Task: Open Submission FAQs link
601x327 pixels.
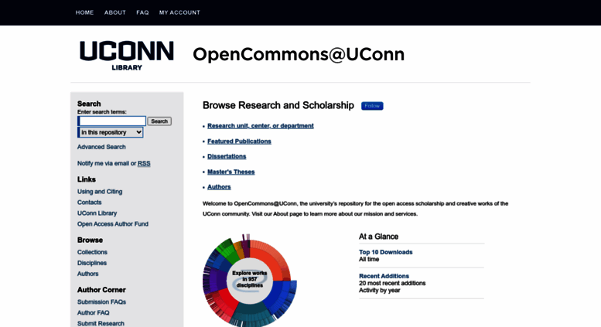Action: [101, 302]
